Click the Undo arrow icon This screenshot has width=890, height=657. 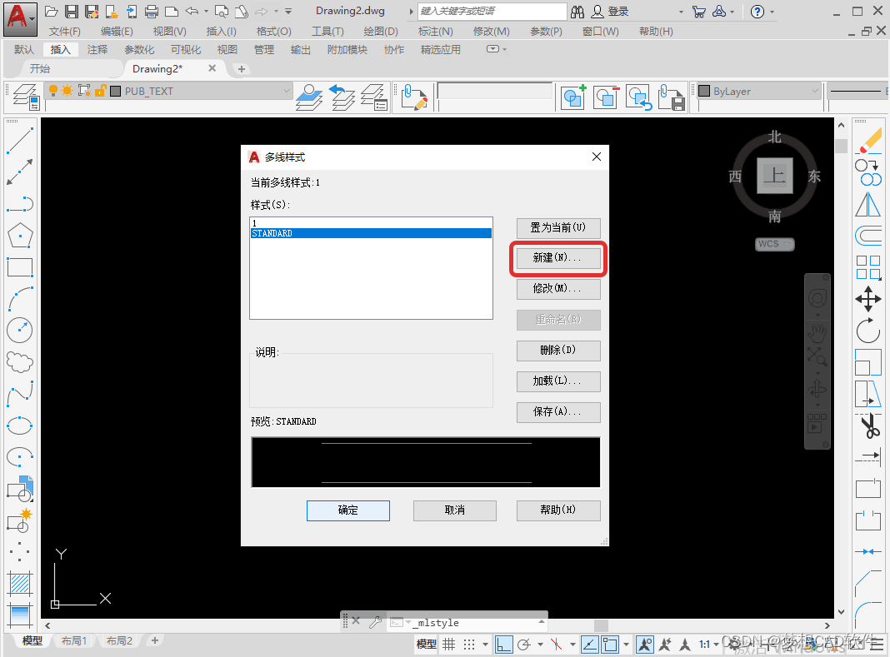[x=192, y=12]
